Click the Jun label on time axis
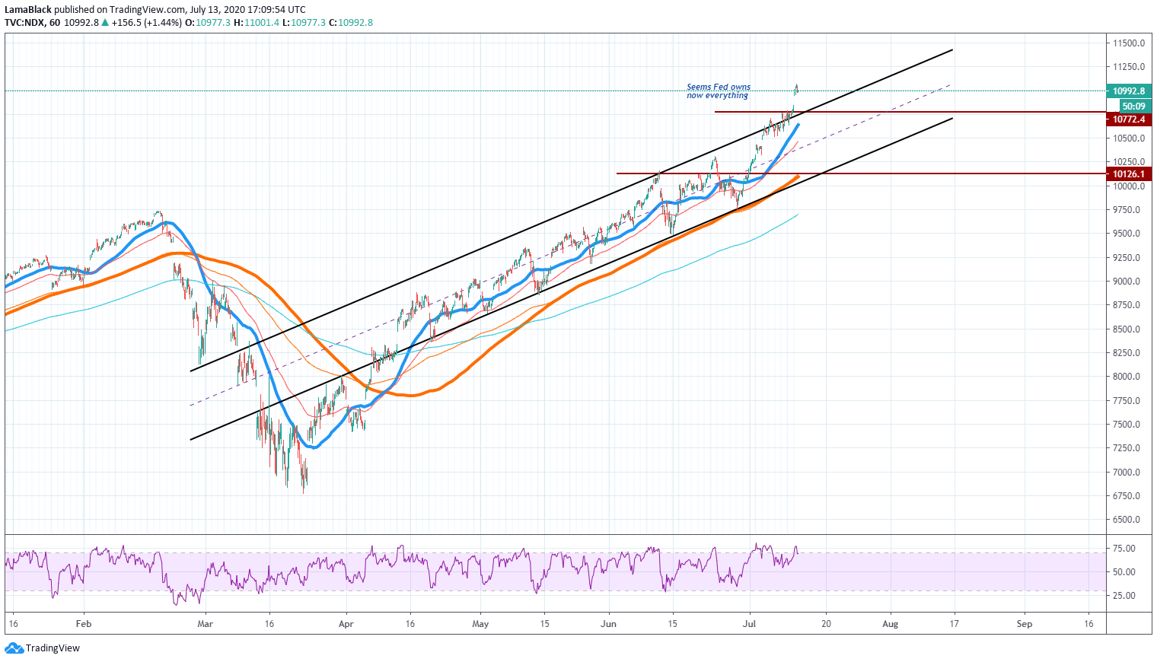The width and height of the screenshot is (1157, 662). coord(609,624)
